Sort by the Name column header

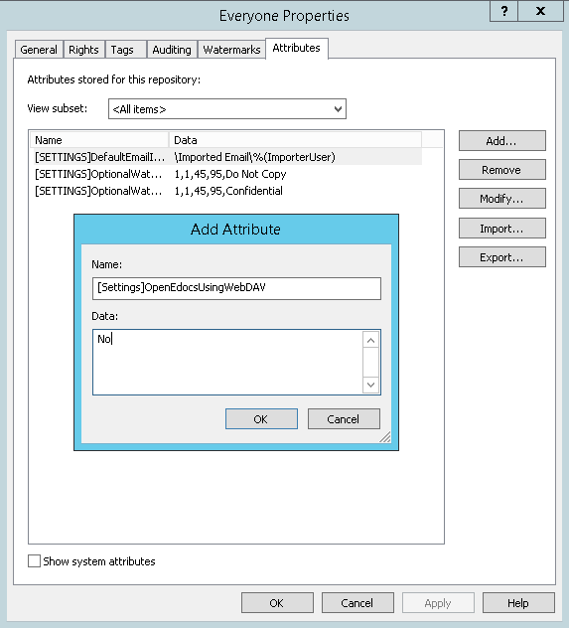coord(99,140)
